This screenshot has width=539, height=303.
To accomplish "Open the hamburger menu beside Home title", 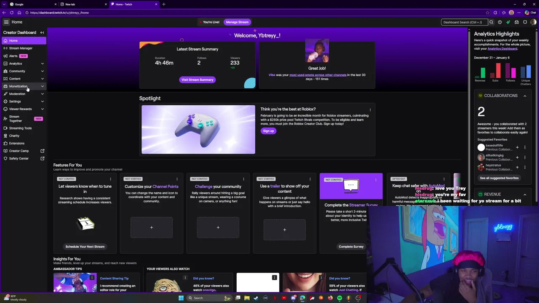I will [6, 22].
